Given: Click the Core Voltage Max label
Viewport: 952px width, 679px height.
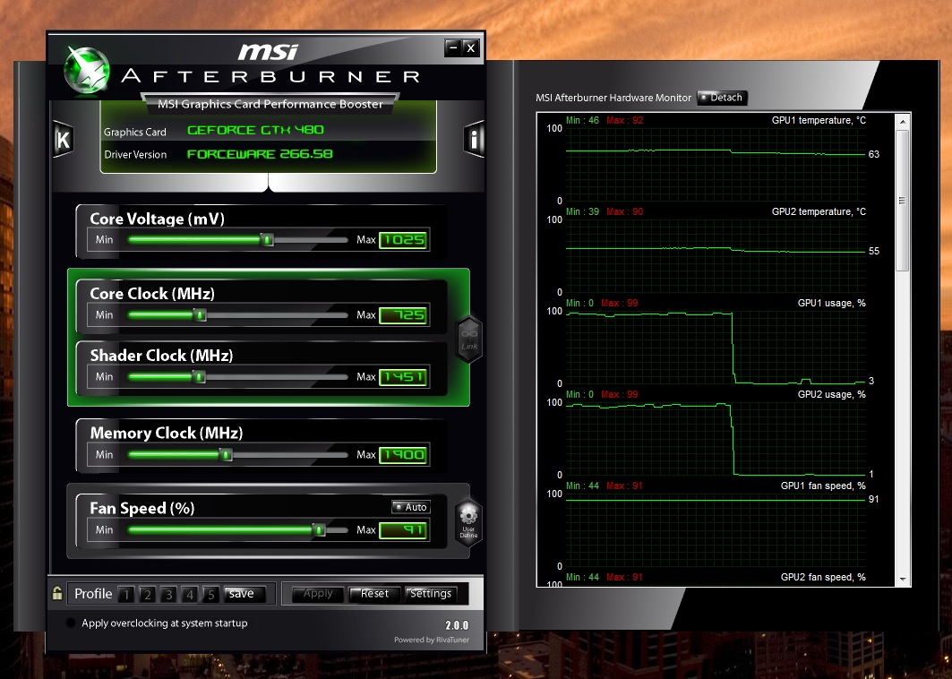Looking at the screenshot, I should 366,240.
